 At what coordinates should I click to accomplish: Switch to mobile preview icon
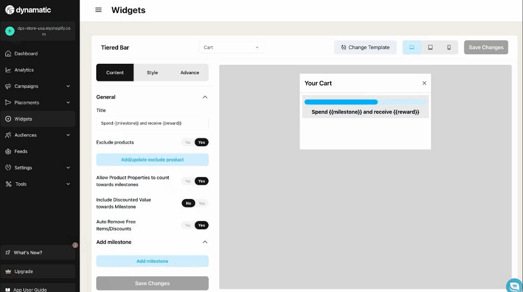coord(449,48)
